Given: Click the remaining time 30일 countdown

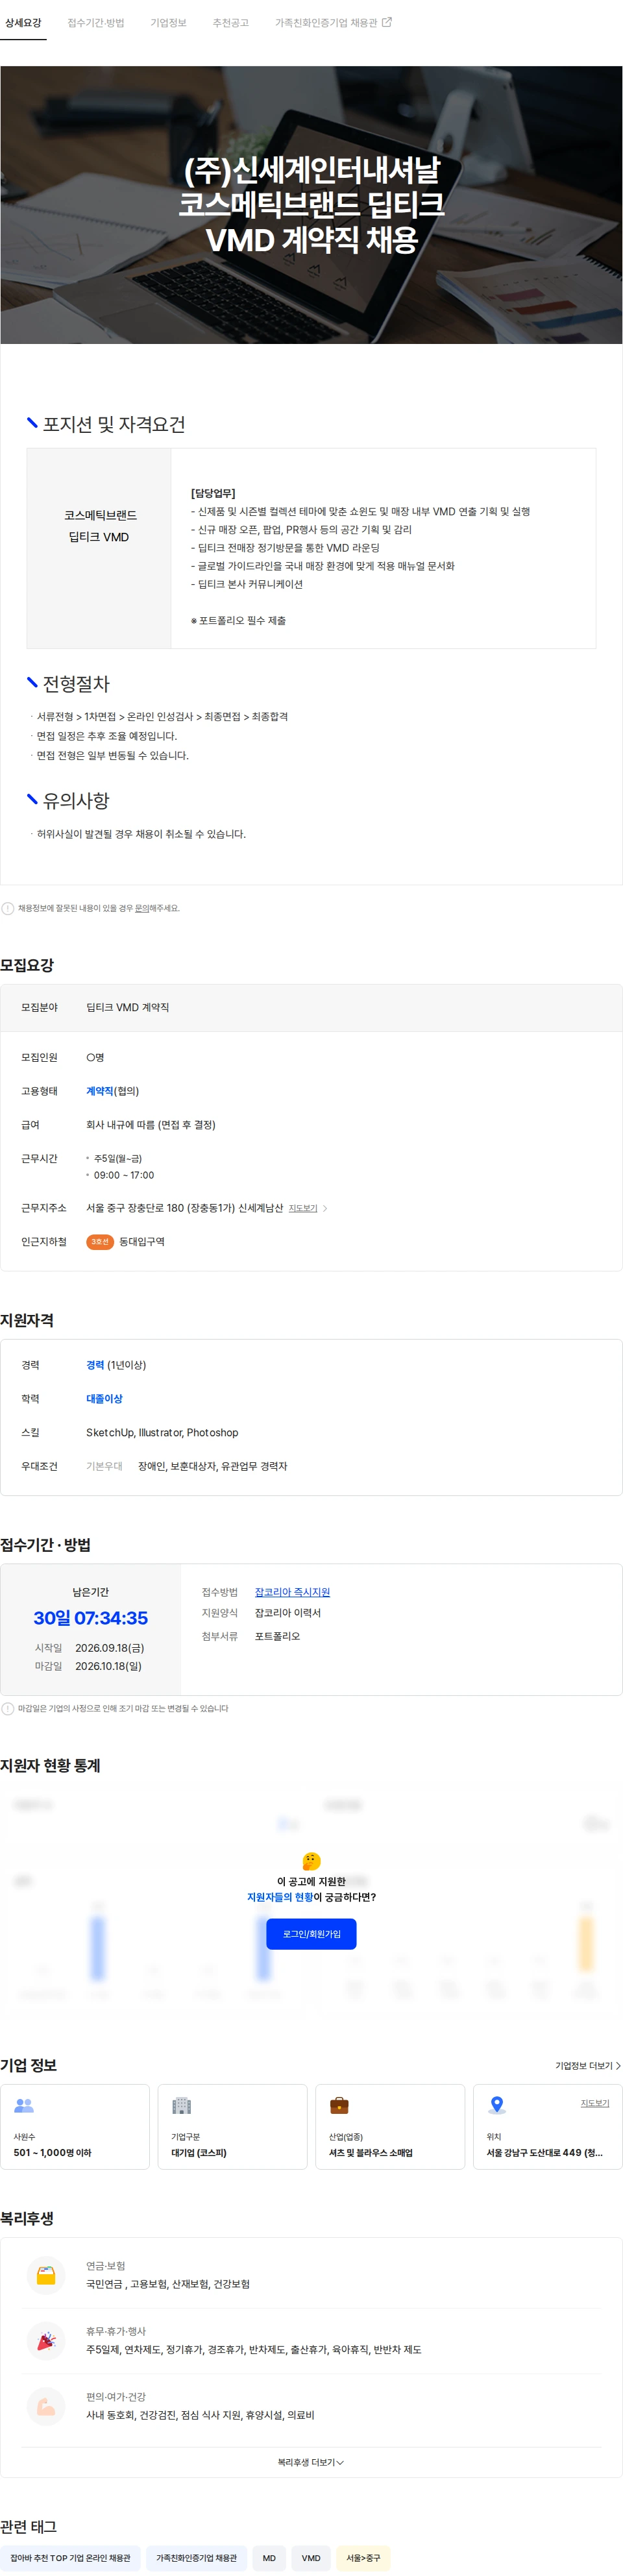Looking at the screenshot, I should (x=90, y=1618).
